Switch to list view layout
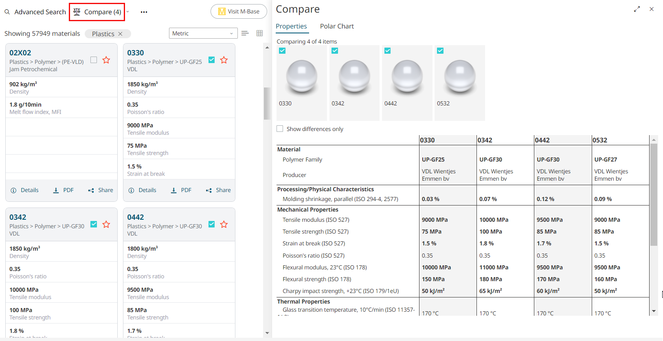The image size is (663, 341). point(245,33)
